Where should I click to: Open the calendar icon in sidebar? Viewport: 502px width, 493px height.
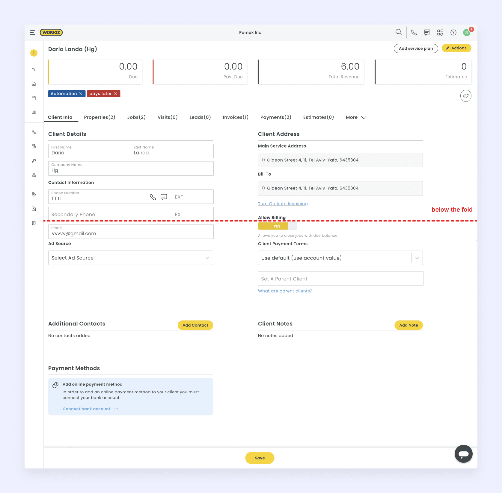(x=34, y=98)
